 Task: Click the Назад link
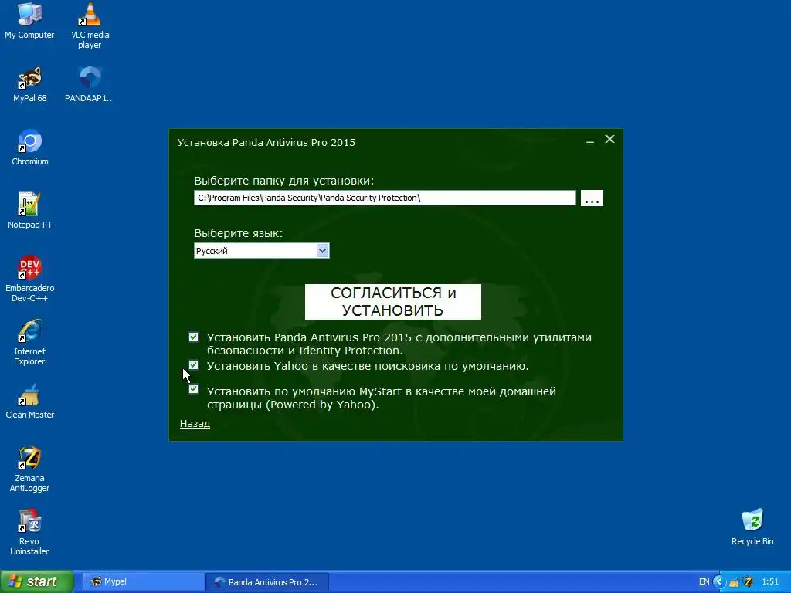point(195,424)
